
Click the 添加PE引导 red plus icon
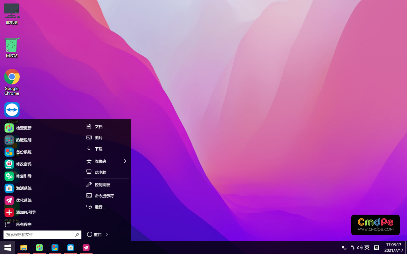pyautogui.click(x=9, y=212)
